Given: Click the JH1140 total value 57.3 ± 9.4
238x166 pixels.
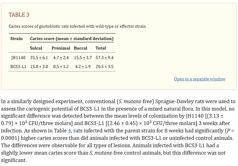Looking at the screenshot, I should tap(104, 58).
